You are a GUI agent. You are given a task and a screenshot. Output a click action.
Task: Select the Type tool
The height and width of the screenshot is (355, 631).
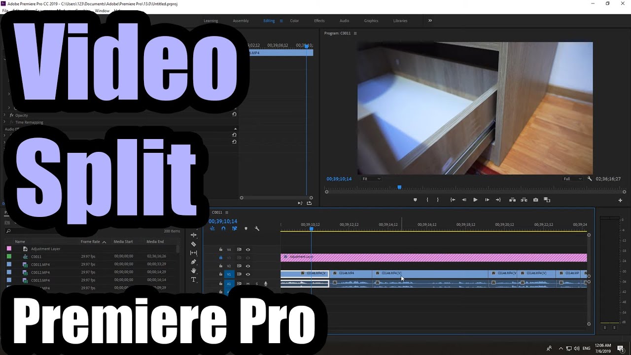(x=194, y=280)
